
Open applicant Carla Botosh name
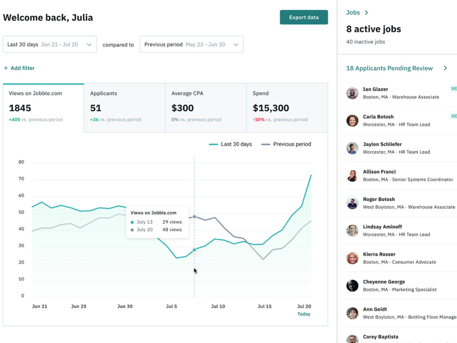coord(378,117)
